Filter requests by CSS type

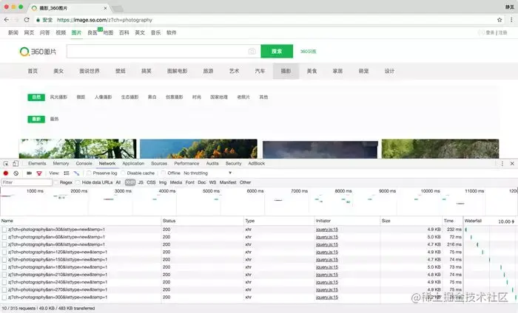pyautogui.click(x=151, y=182)
